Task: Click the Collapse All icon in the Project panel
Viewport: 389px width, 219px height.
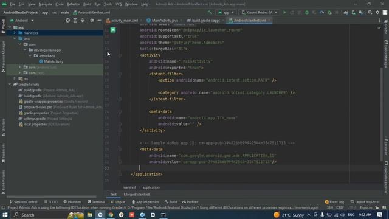Action: click(83, 20)
